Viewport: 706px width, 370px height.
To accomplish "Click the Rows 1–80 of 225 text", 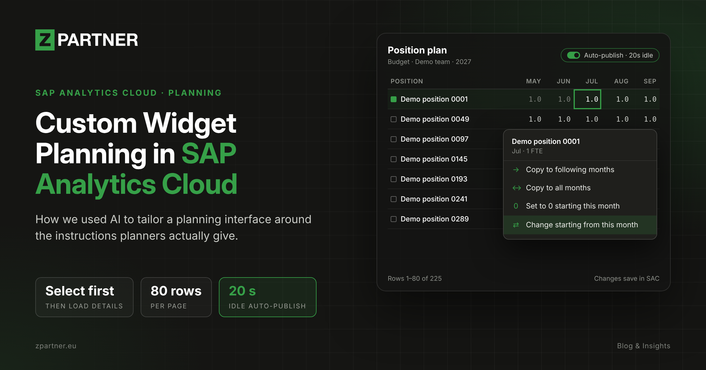I will tap(414, 279).
